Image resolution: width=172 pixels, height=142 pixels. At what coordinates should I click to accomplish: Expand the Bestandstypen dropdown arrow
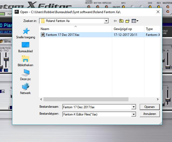click(x=134, y=114)
